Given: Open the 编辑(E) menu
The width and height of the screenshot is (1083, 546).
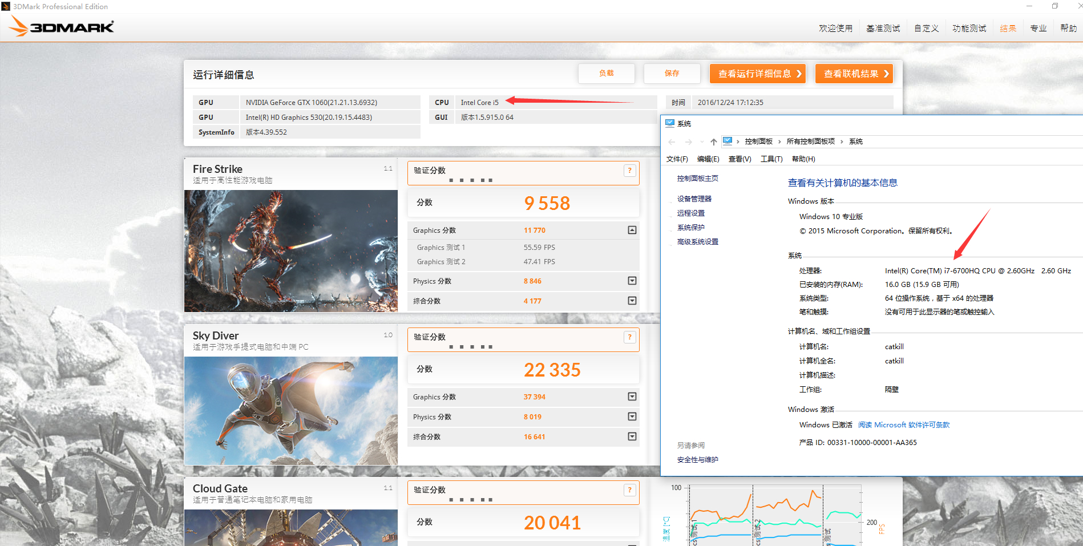Looking at the screenshot, I should 708,159.
